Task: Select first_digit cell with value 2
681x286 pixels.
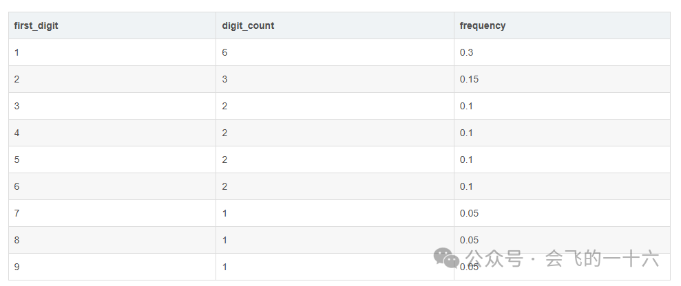Action: coord(17,79)
